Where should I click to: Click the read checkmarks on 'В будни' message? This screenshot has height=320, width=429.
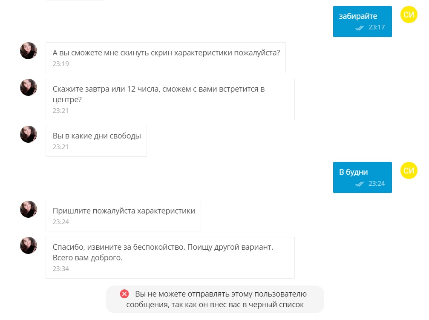(x=360, y=184)
